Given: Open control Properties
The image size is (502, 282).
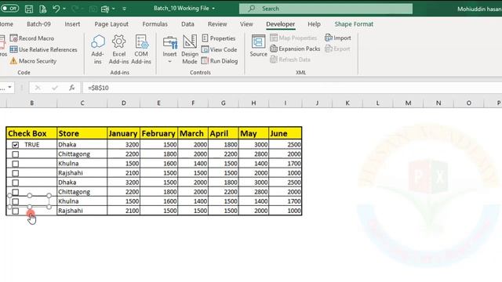Looking at the screenshot, I should 219,38.
